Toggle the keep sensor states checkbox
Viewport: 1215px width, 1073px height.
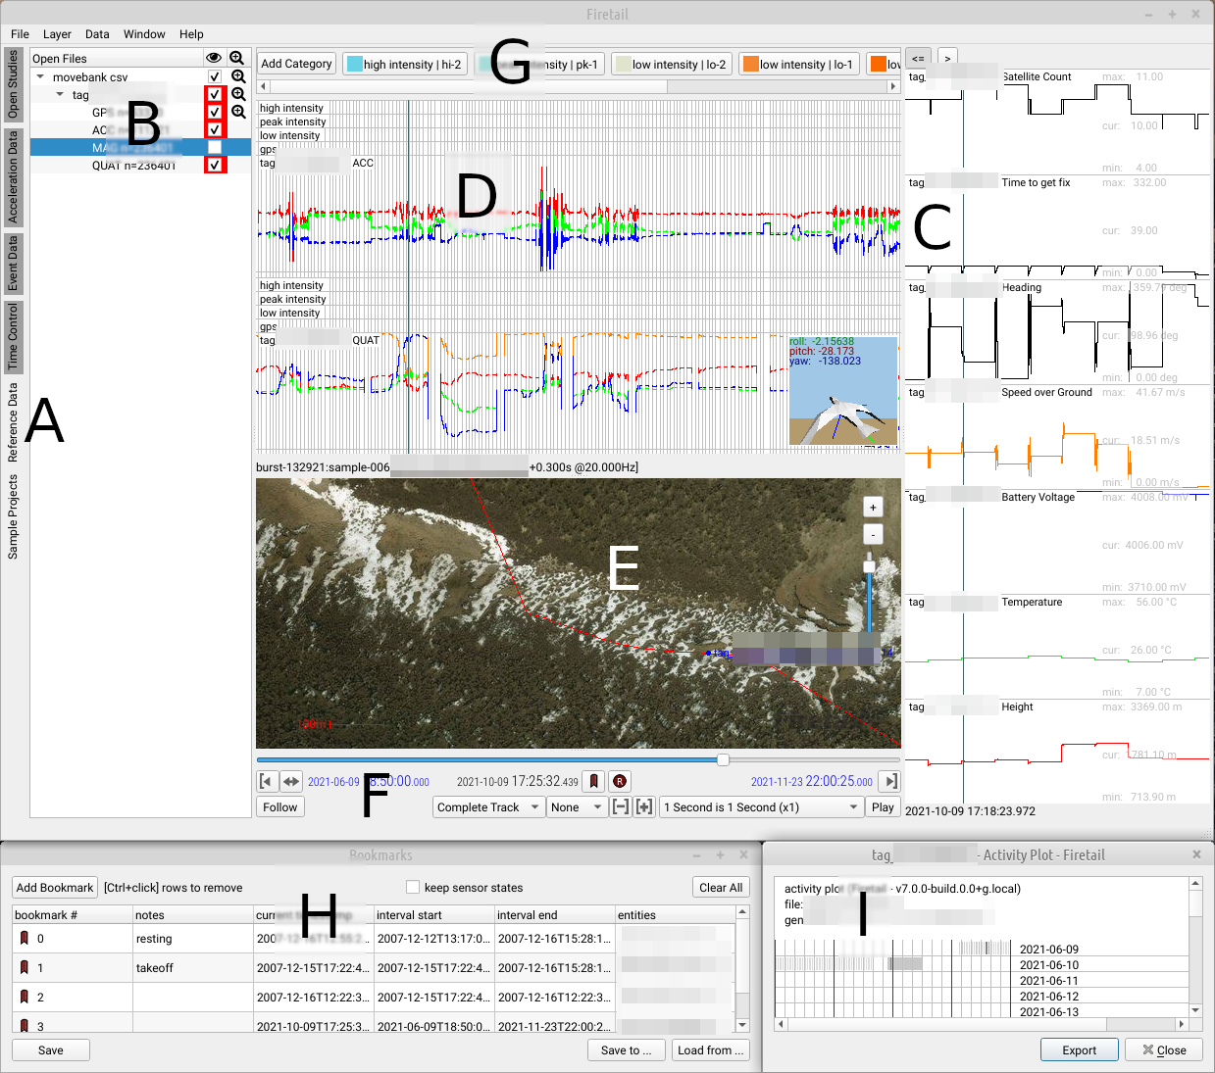[413, 887]
